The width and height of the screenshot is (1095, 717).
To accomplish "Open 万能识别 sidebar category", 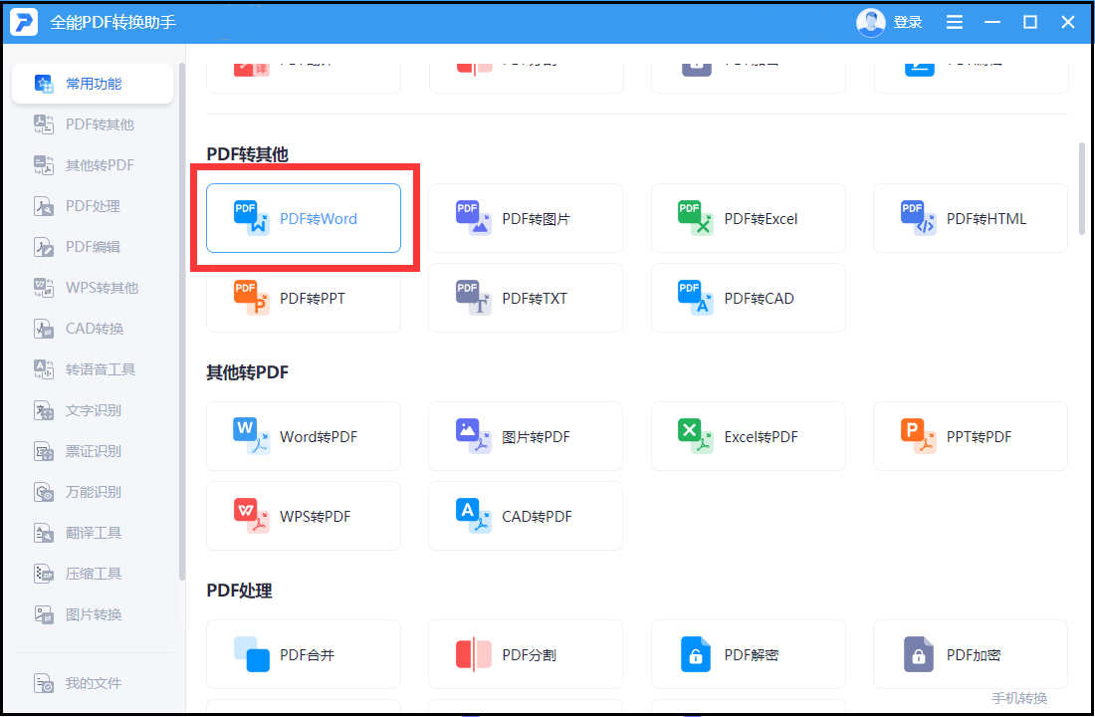I will point(93,492).
